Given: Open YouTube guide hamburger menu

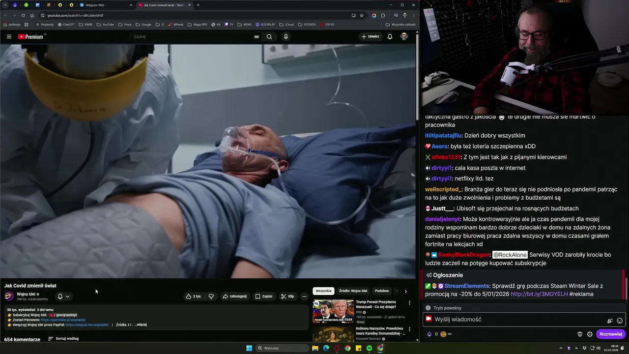Looking at the screenshot, I should 9,36.
